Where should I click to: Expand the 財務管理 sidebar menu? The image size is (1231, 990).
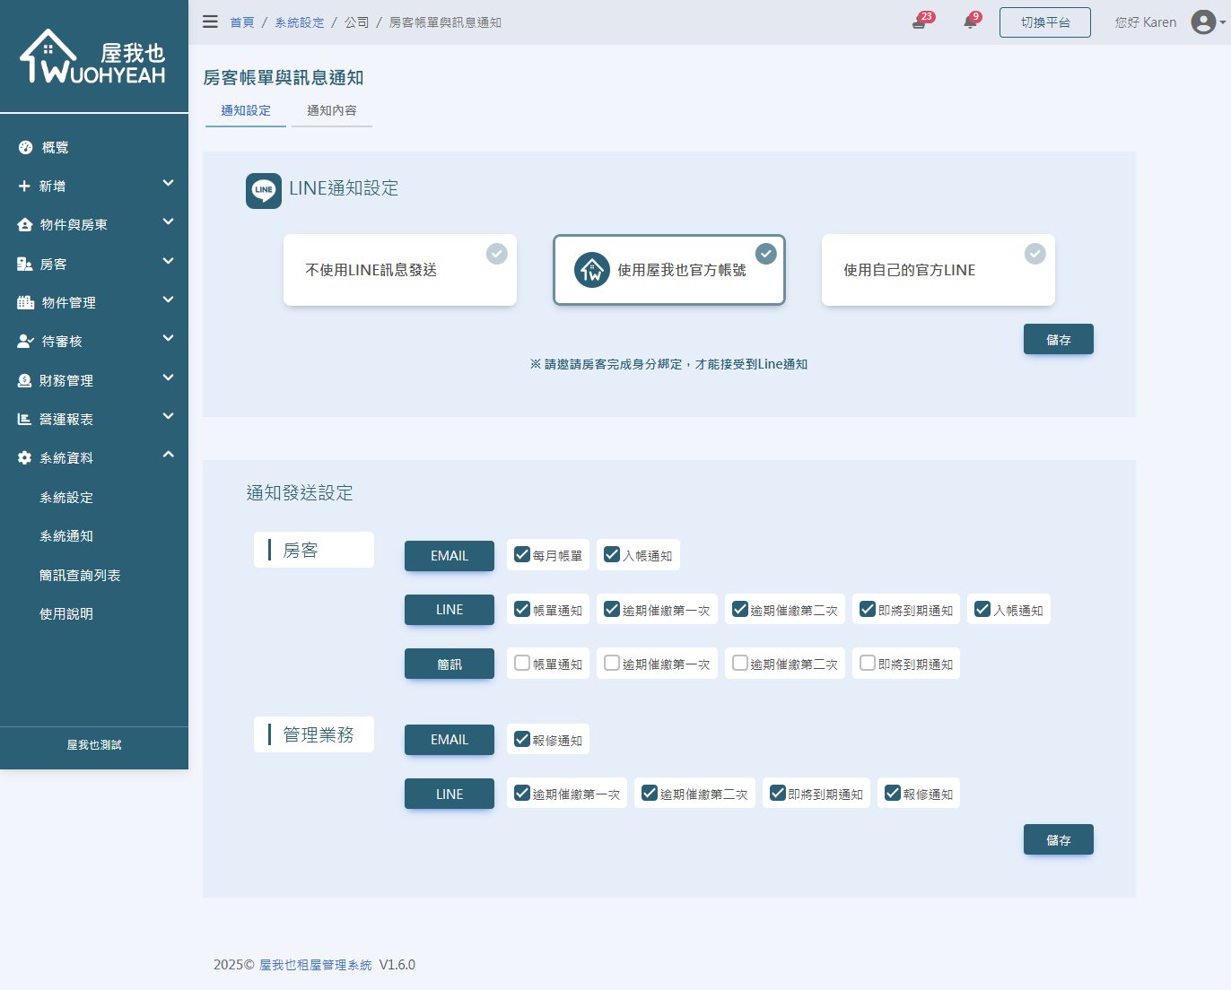pyautogui.click(x=93, y=379)
